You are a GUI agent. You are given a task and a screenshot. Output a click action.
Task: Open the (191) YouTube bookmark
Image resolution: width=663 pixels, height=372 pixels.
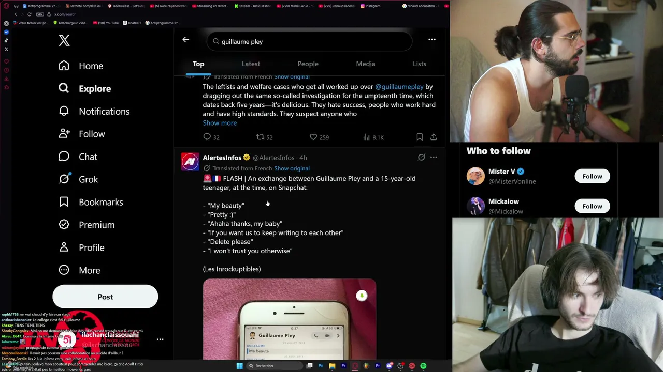coord(106,23)
